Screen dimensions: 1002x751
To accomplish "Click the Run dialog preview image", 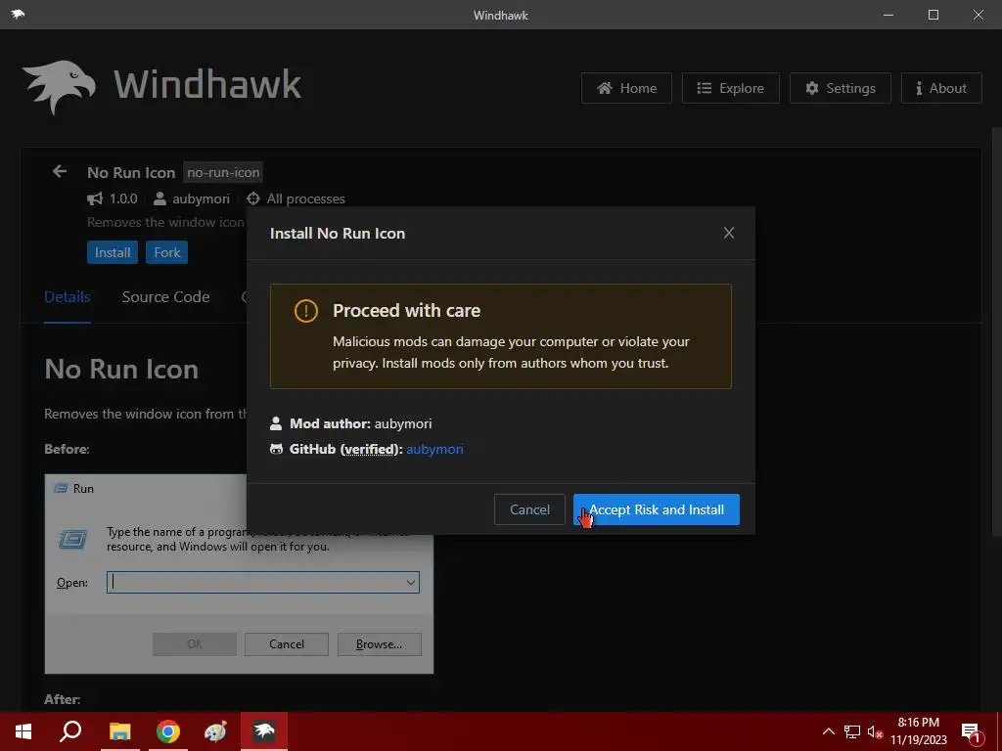I will pyautogui.click(x=239, y=573).
